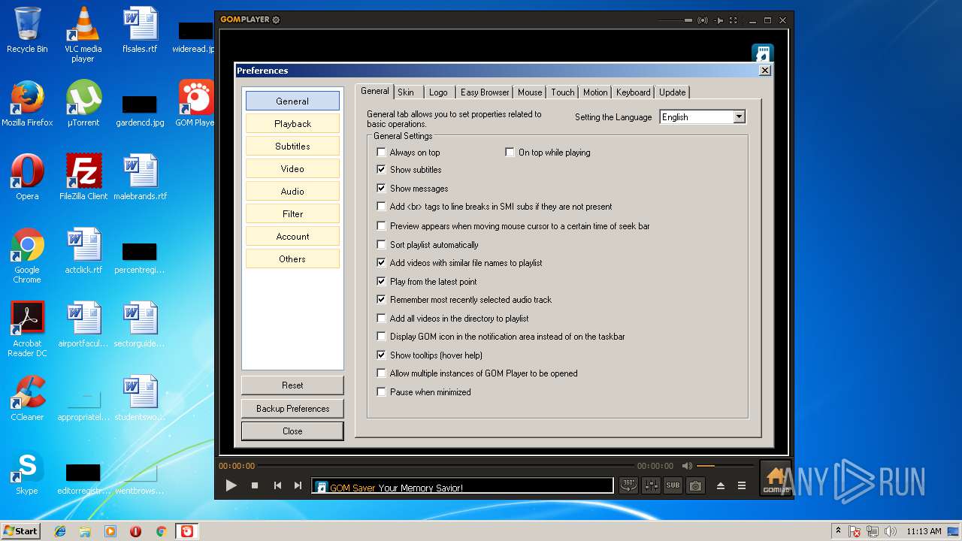Image resolution: width=962 pixels, height=541 pixels.
Task: Select the FileZilla Client desktop shortcut
Action: [83, 177]
